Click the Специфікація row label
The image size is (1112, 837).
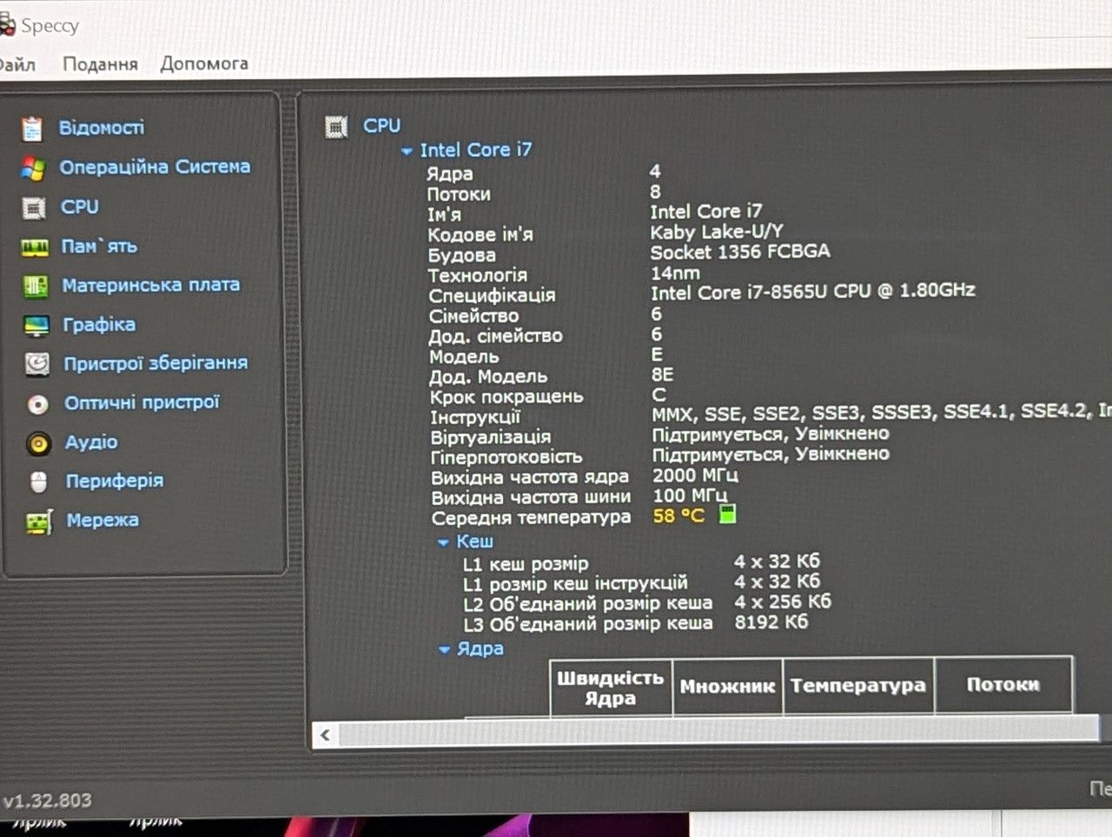tap(492, 296)
